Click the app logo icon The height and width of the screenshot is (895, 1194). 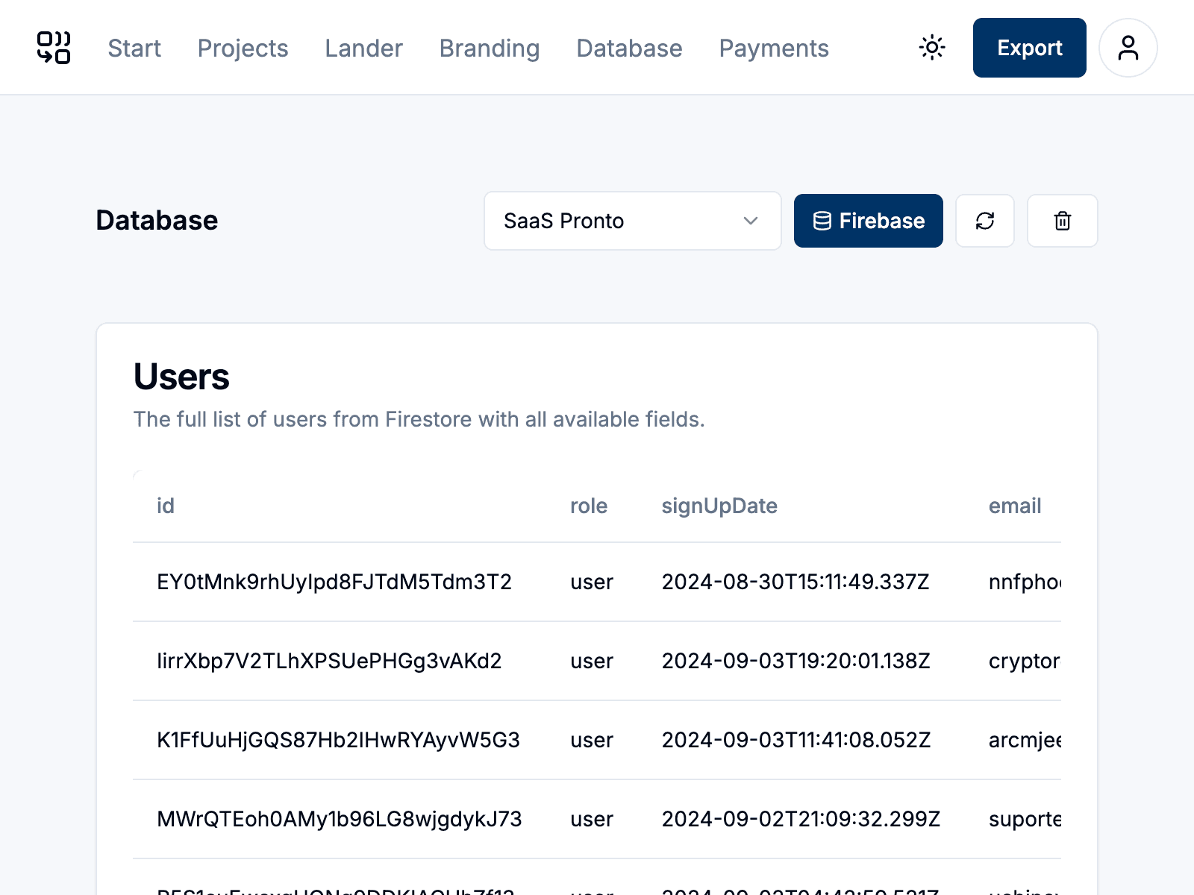click(54, 48)
